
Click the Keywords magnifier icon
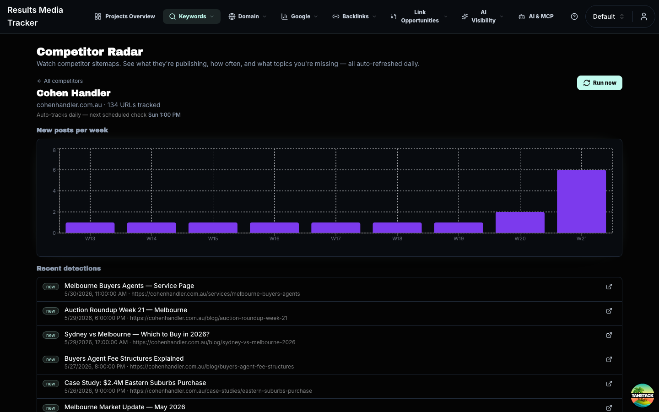pyautogui.click(x=173, y=16)
